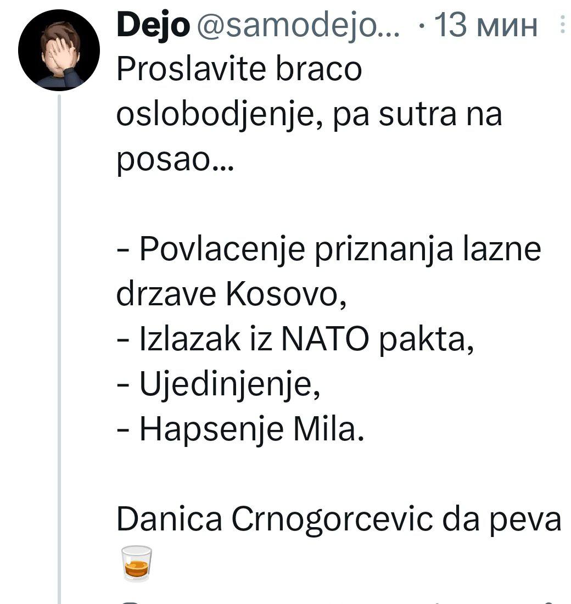Click the word 'drzave' in the tweet
571x604 pixels.
pyautogui.click(x=166, y=295)
